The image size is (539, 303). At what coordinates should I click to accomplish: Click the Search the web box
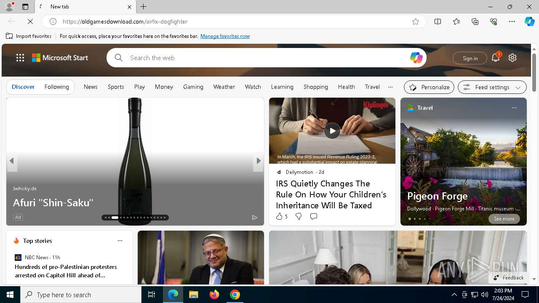click(x=266, y=58)
